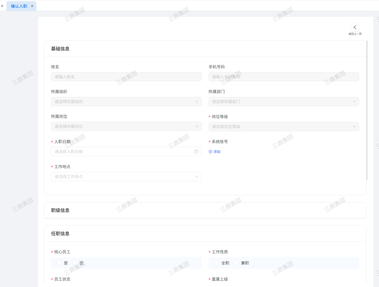Choose 兼职 for 工作性质

point(236,263)
